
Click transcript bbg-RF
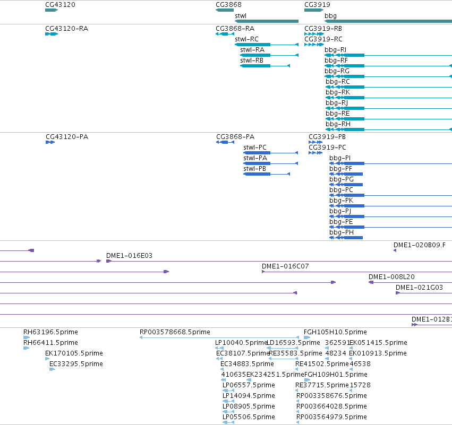tap(336, 60)
